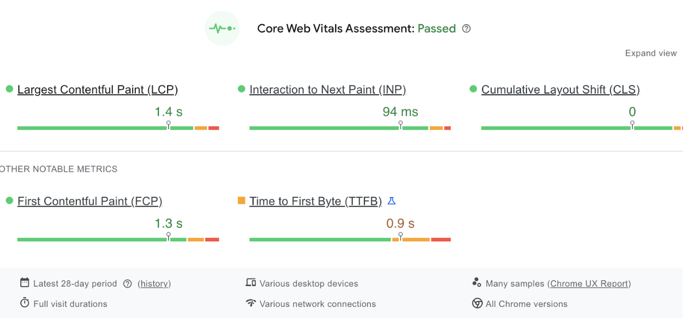691x318 pixels.
Task: Click the Core Web Vitals pulse logo icon
Action: pyautogui.click(x=223, y=28)
